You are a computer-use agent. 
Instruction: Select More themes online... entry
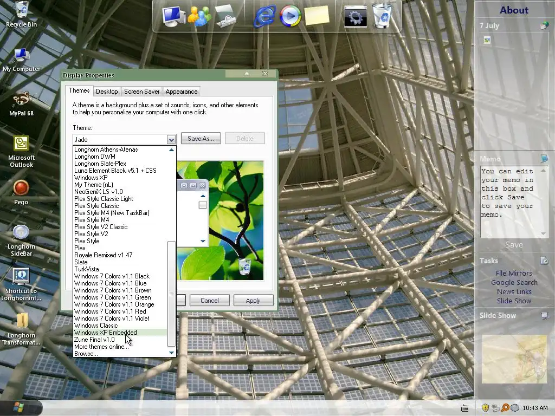[x=120, y=347]
